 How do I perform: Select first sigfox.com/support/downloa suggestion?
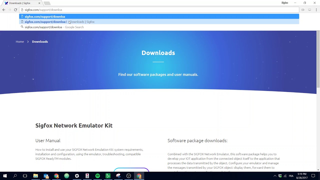[159, 16]
